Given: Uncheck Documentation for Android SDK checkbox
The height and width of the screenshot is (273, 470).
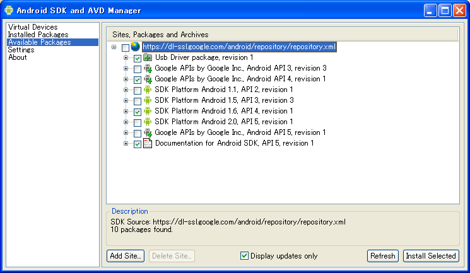Looking at the screenshot, I should pos(138,144).
